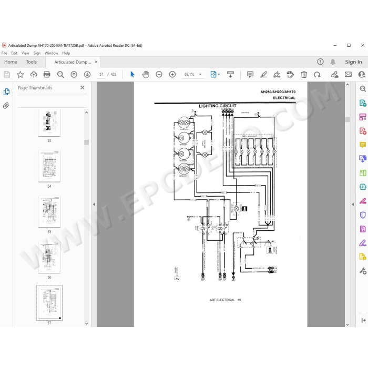Open the View menu

[25, 53]
